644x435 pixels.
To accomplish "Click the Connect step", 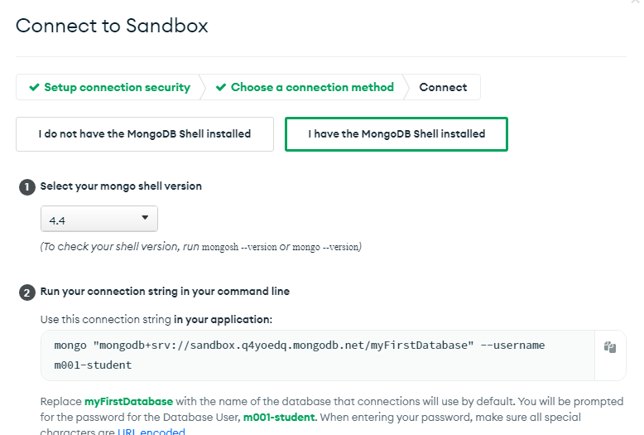I will pos(443,87).
